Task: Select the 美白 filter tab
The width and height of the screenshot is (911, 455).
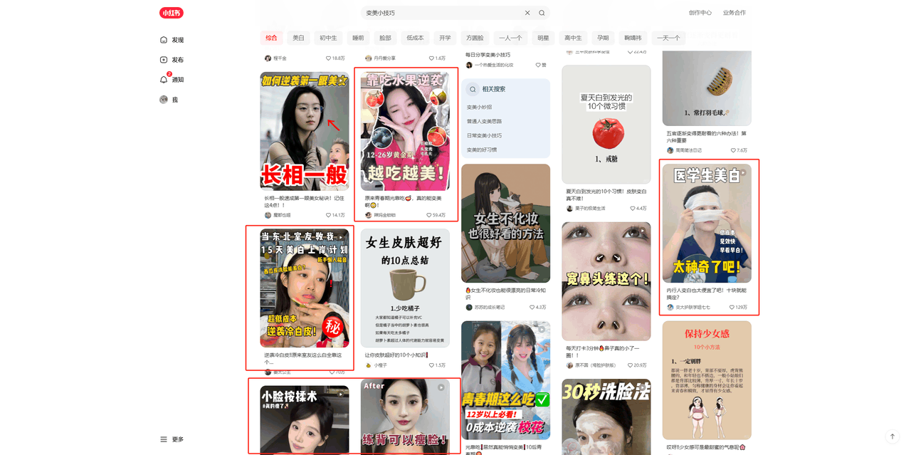Action: (298, 37)
